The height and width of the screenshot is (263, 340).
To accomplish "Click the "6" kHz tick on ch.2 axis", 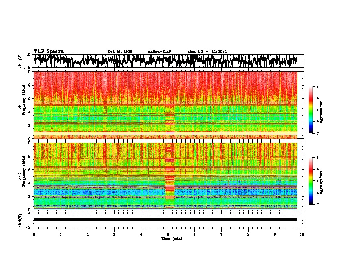I will tap(30, 169).
